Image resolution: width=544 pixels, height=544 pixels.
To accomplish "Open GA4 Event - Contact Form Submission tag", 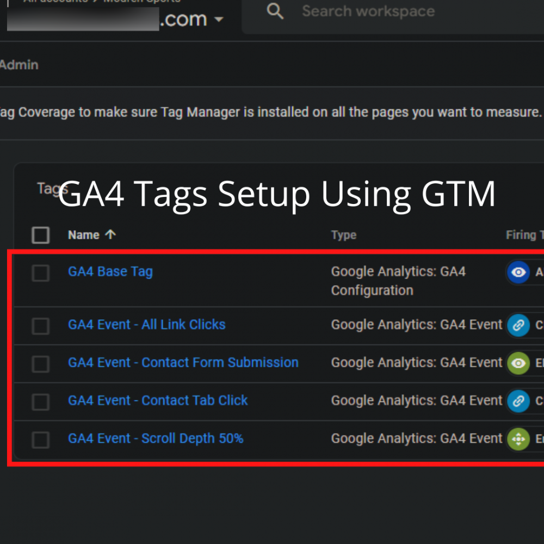I will click(183, 362).
